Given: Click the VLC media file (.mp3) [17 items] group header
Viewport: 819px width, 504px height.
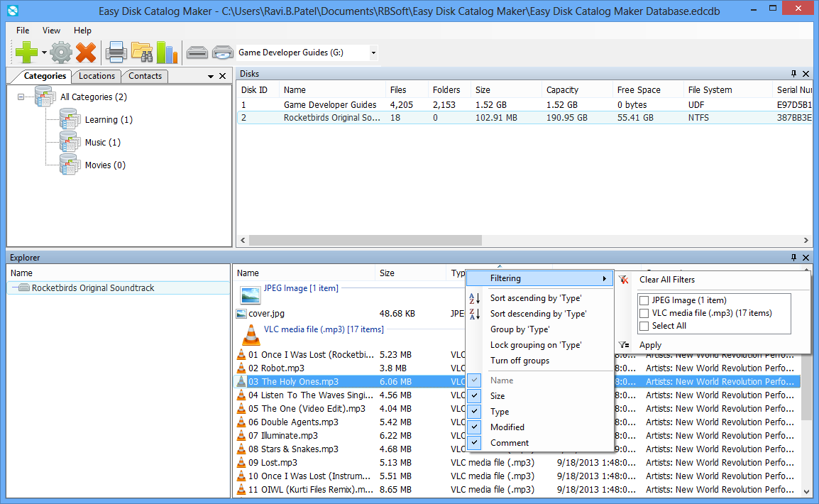Looking at the screenshot, I should point(324,329).
